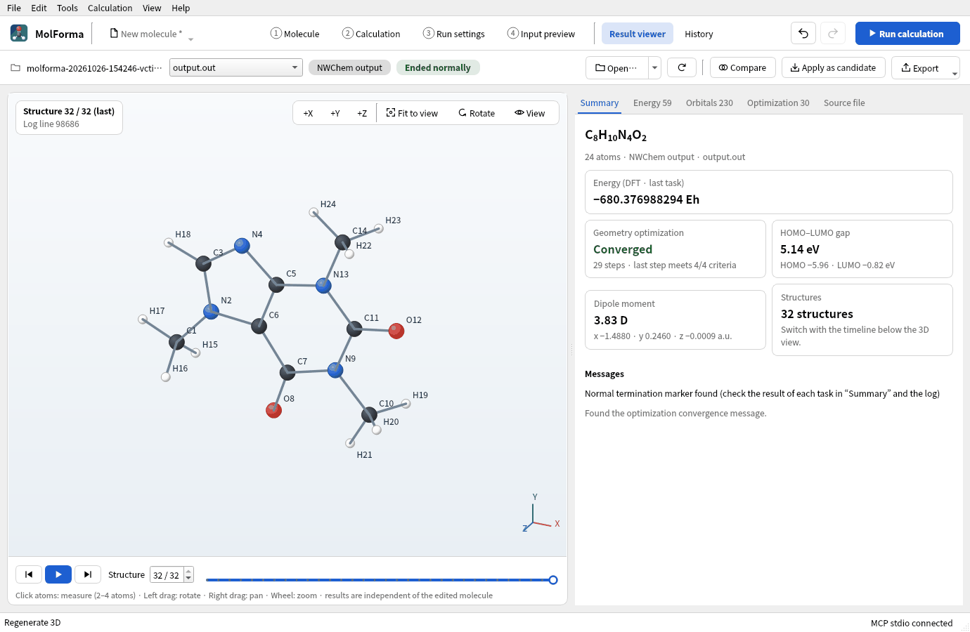Viewport: 970px width, 632px height.
Task: Pick the blue N13 nitrogen atom
Action: coord(323,286)
